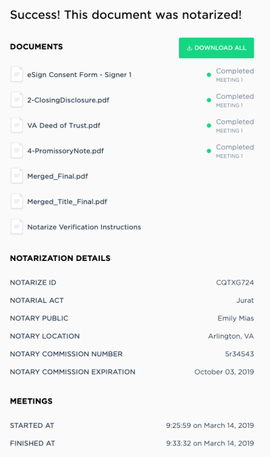
Task: Open the 2-ClosingDisclosure.pdf file icon
Action: [17, 100]
